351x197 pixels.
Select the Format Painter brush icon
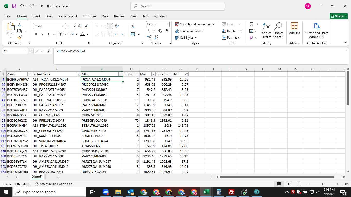20,37
